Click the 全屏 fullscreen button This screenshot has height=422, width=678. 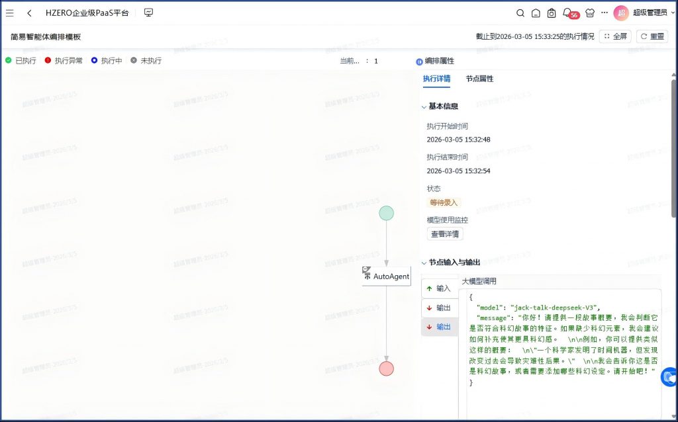(x=615, y=36)
